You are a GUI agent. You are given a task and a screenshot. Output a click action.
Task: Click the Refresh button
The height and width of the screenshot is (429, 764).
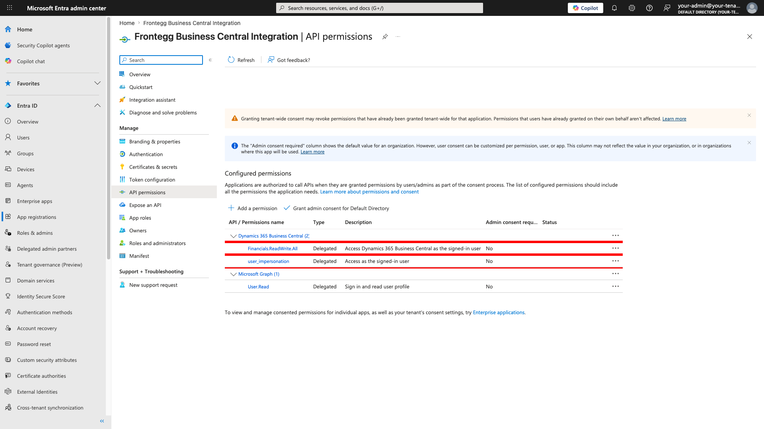click(241, 60)
